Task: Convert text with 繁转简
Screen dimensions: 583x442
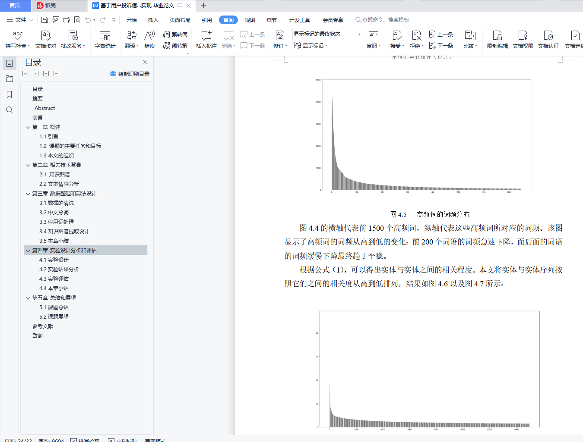Action: 175,34
